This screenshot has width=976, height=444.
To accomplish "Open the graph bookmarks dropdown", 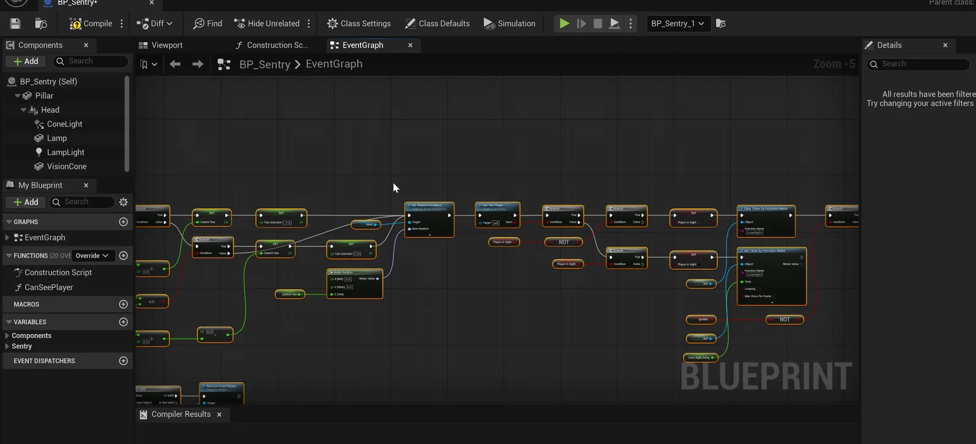I will 148,64.
